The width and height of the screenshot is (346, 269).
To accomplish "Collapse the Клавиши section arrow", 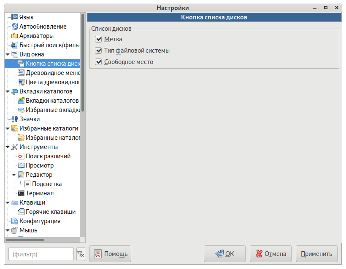I will 8,202.
